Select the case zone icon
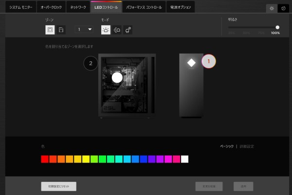This screenshot has height=195, width=292. click(50, 30)
